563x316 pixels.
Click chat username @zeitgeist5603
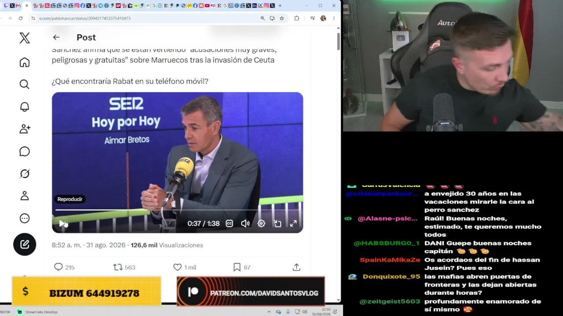(390, 302)
